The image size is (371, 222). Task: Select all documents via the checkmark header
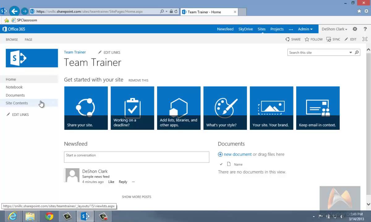[x=221, y=164]
